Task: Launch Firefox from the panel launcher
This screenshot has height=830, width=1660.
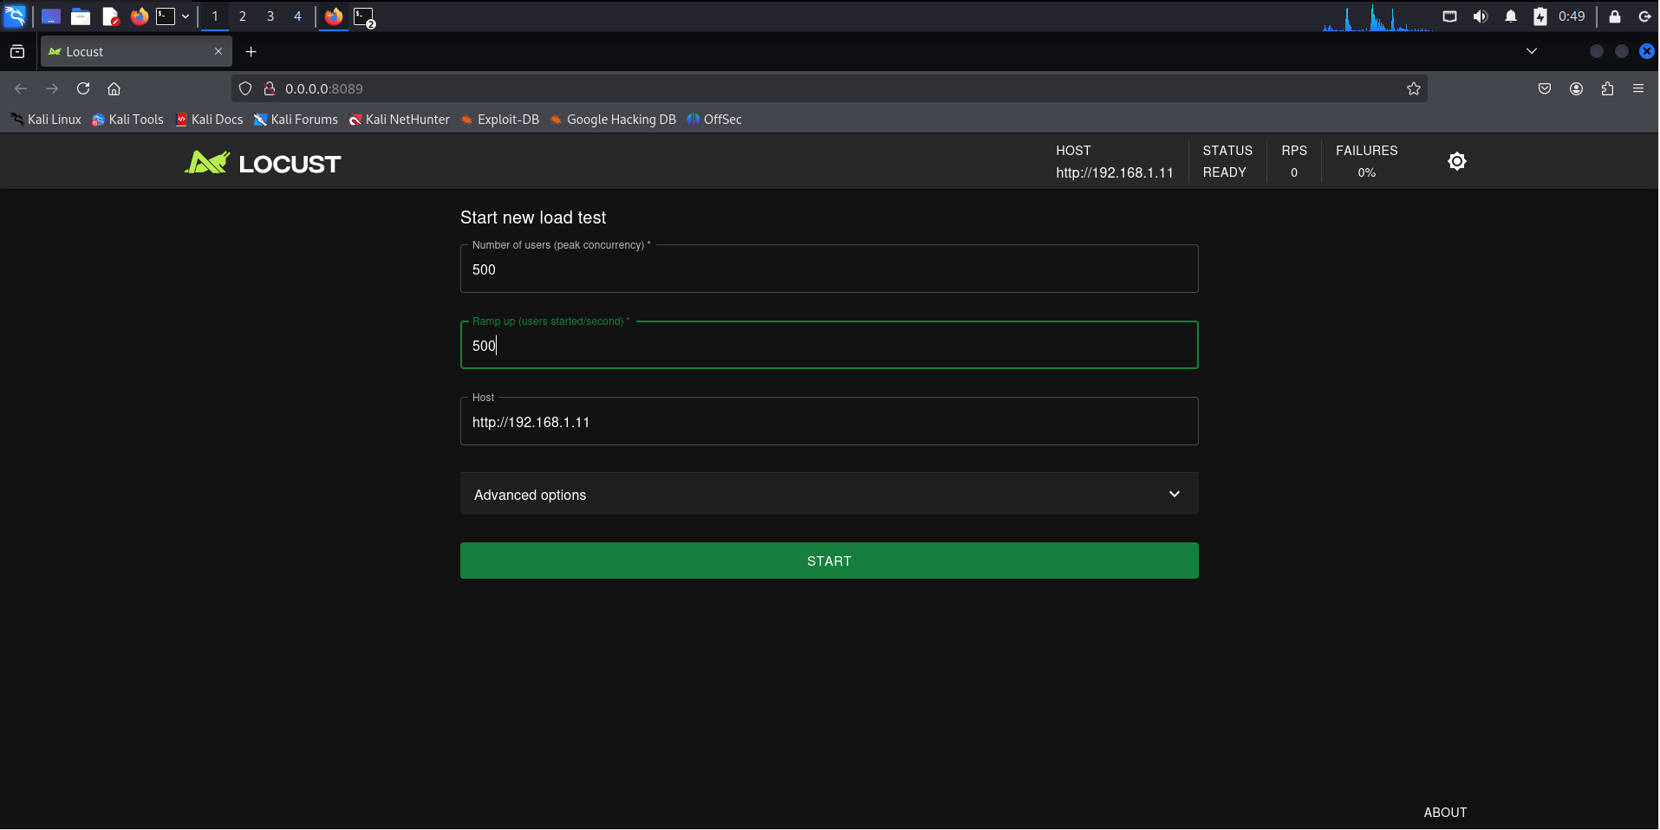Action: pyautogui.click(x=139, y=16)
